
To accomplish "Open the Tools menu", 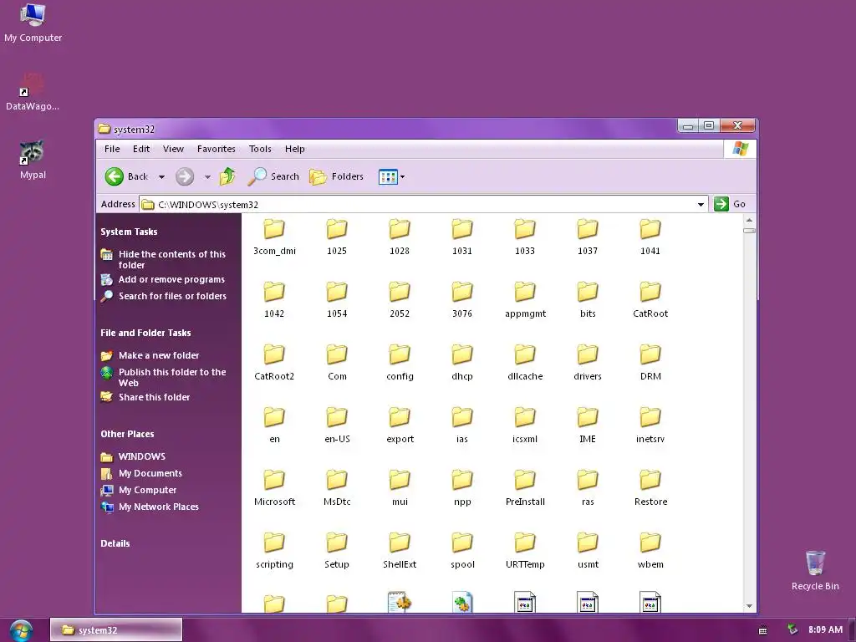I will pyautogui.click(x=260, y=149).
